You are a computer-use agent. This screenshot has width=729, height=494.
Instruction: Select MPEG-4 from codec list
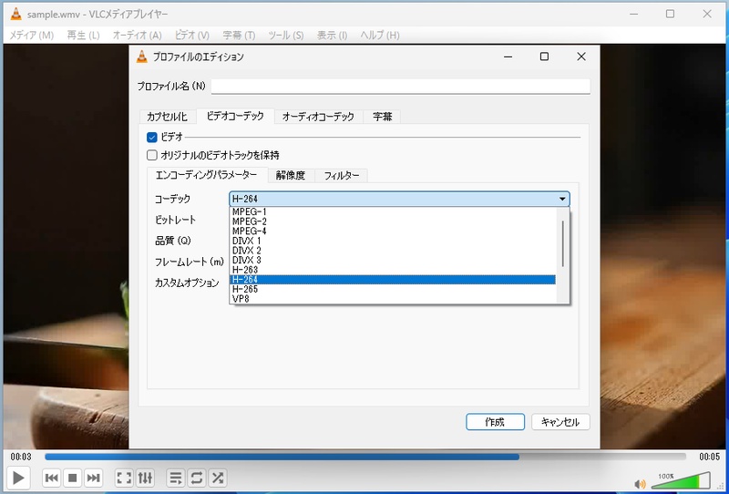[393, 232]
